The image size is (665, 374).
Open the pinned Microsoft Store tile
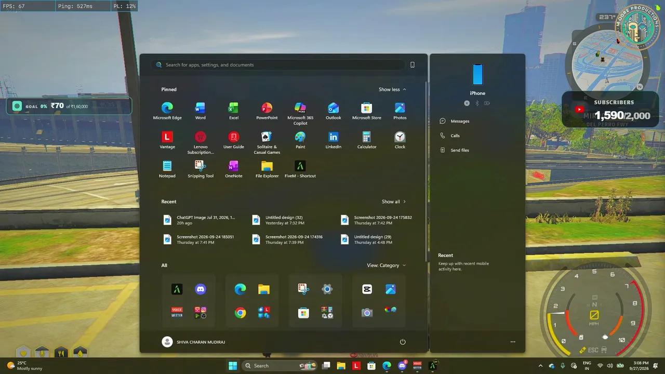click(367, 111)
